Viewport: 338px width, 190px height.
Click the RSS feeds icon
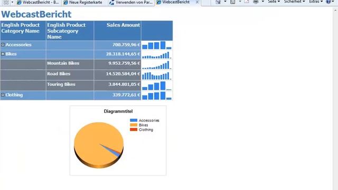tap(232, 2)
